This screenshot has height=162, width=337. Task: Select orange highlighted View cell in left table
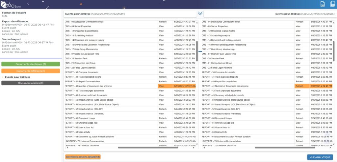[x=167, y=86]
